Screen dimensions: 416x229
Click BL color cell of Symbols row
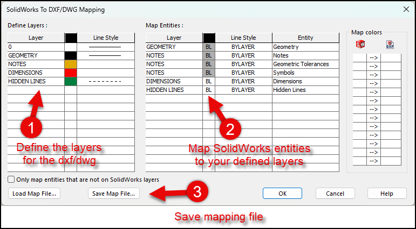(209, 73)
